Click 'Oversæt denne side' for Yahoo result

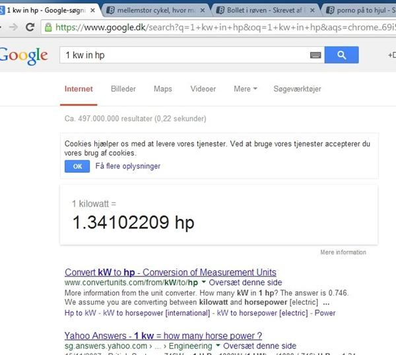(259, 346)
